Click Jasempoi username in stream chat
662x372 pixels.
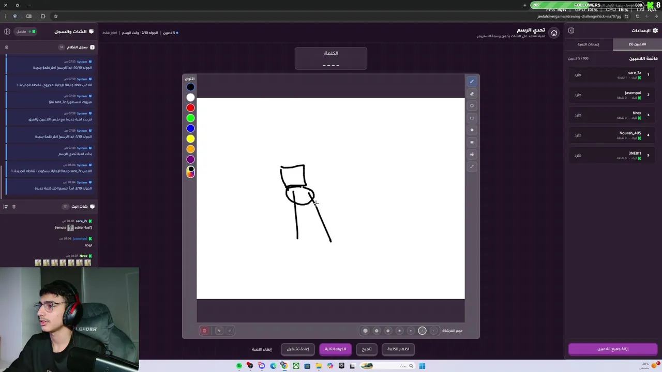point(80,239)
